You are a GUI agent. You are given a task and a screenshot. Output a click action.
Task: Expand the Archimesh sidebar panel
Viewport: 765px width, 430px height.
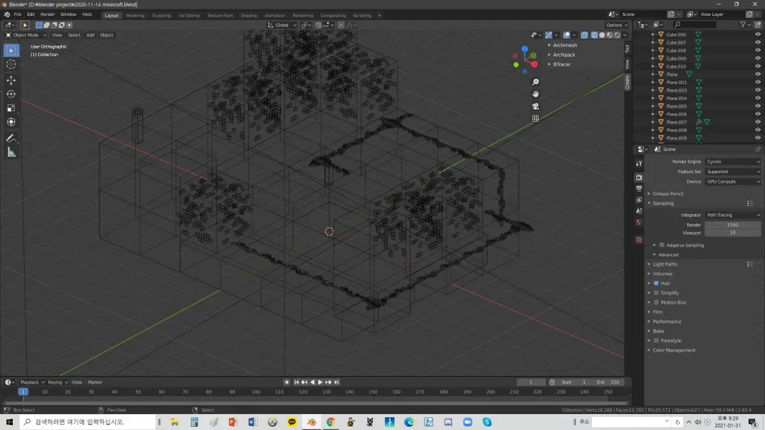pos(565,45)
